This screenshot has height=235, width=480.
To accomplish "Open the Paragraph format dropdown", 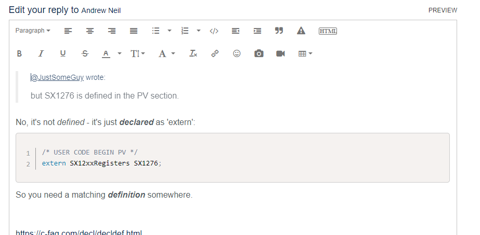I will (33, 31).
